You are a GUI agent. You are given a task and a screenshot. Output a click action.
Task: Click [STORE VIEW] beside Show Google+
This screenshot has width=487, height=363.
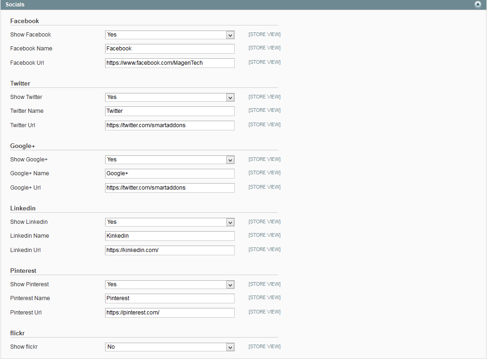[x=264, y=159]
